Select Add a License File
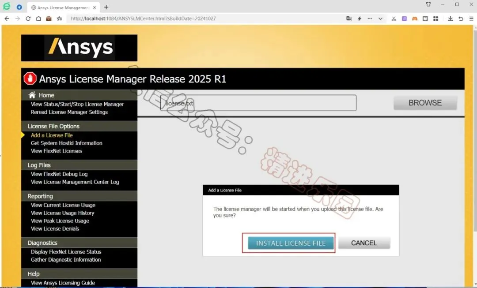Viewport: 477px width, 288px height. (52, 135)
